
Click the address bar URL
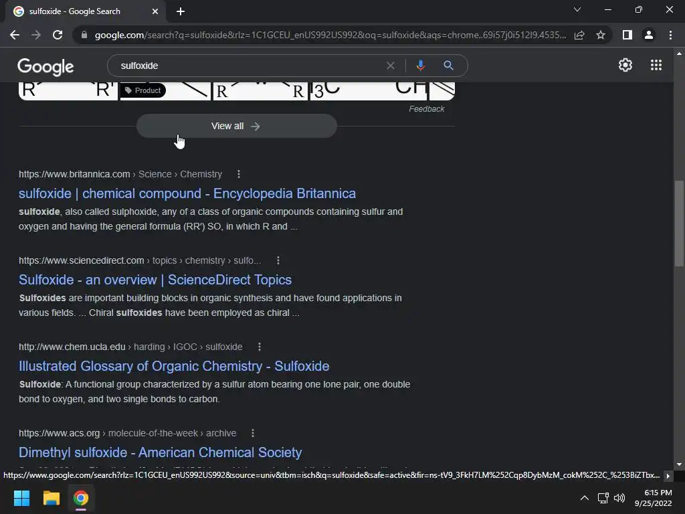330,35
